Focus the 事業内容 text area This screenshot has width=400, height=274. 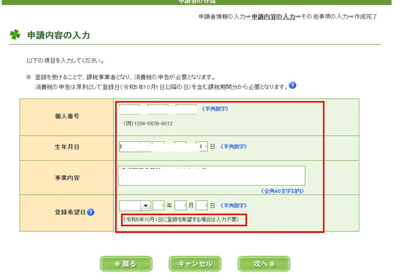click(211, 176)
